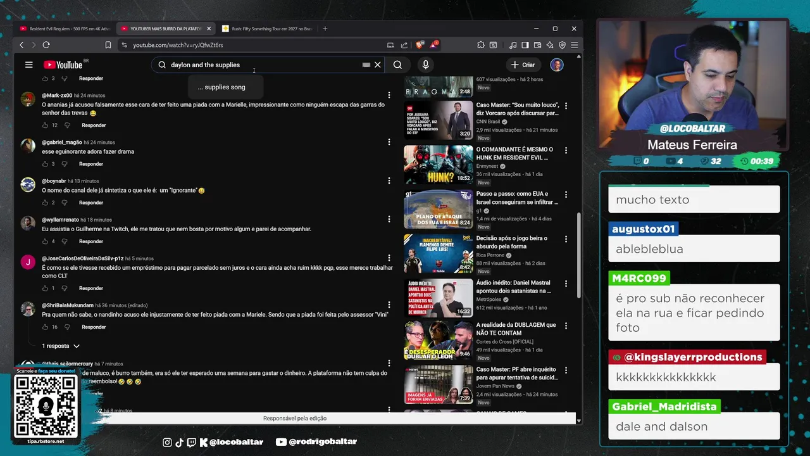Open @Mark-zx00's profile avatar

click(x=28, y=99)
